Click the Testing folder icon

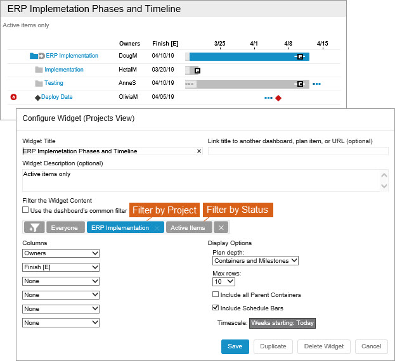click(39, 83)
